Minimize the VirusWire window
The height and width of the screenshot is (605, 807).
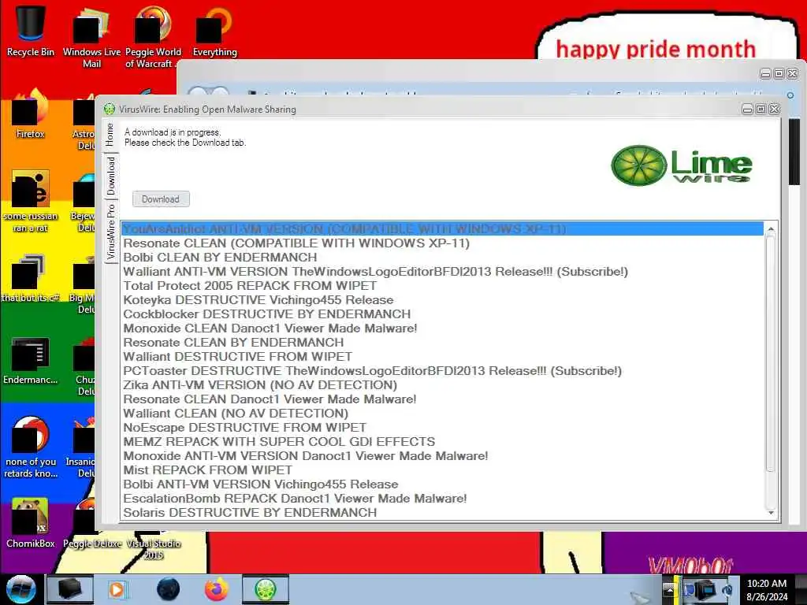pos(747,109)
